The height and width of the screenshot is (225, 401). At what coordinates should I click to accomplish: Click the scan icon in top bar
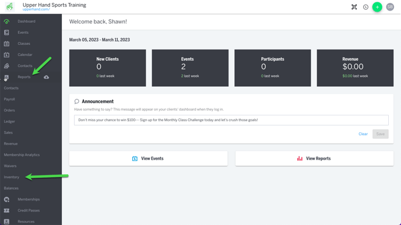click(x=354, y=7)
